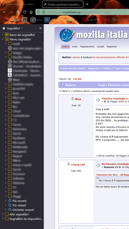The height and width of the screenshot is (229, 129).
Task: Click the Mozilla Italia dino logo
Action: pyautogui.click(x=67, y=35)
